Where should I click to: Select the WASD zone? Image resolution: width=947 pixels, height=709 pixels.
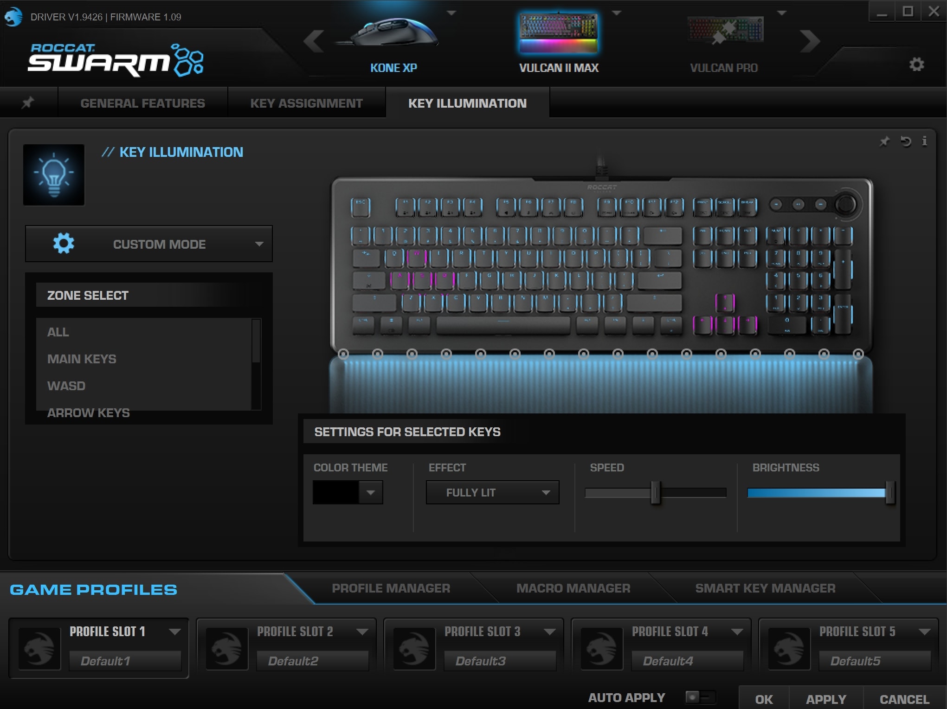point(66,386)
